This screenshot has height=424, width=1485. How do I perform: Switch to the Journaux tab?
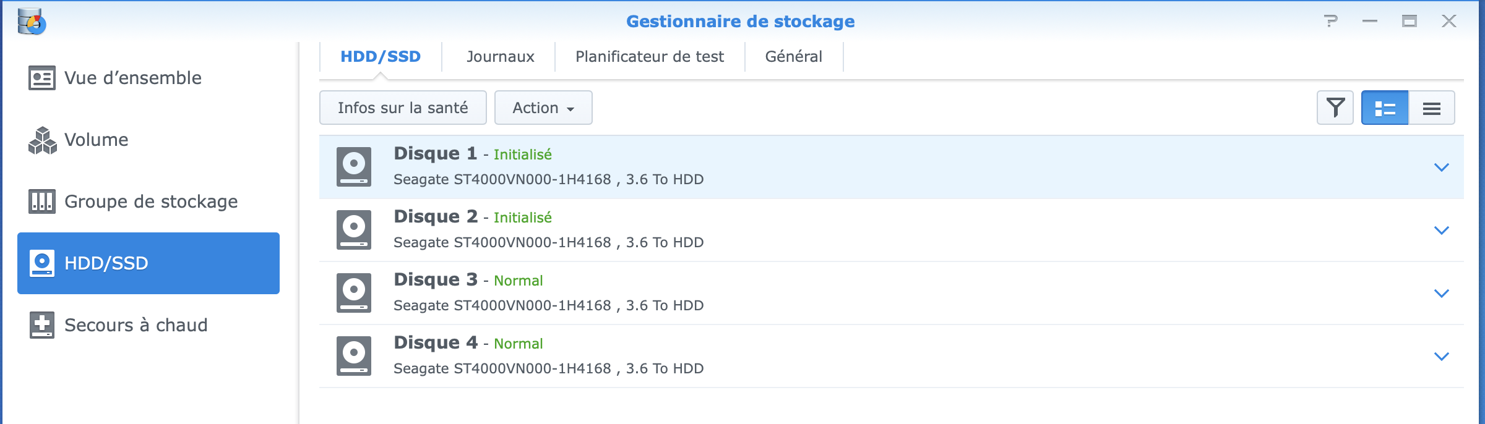tap(500, 57)
